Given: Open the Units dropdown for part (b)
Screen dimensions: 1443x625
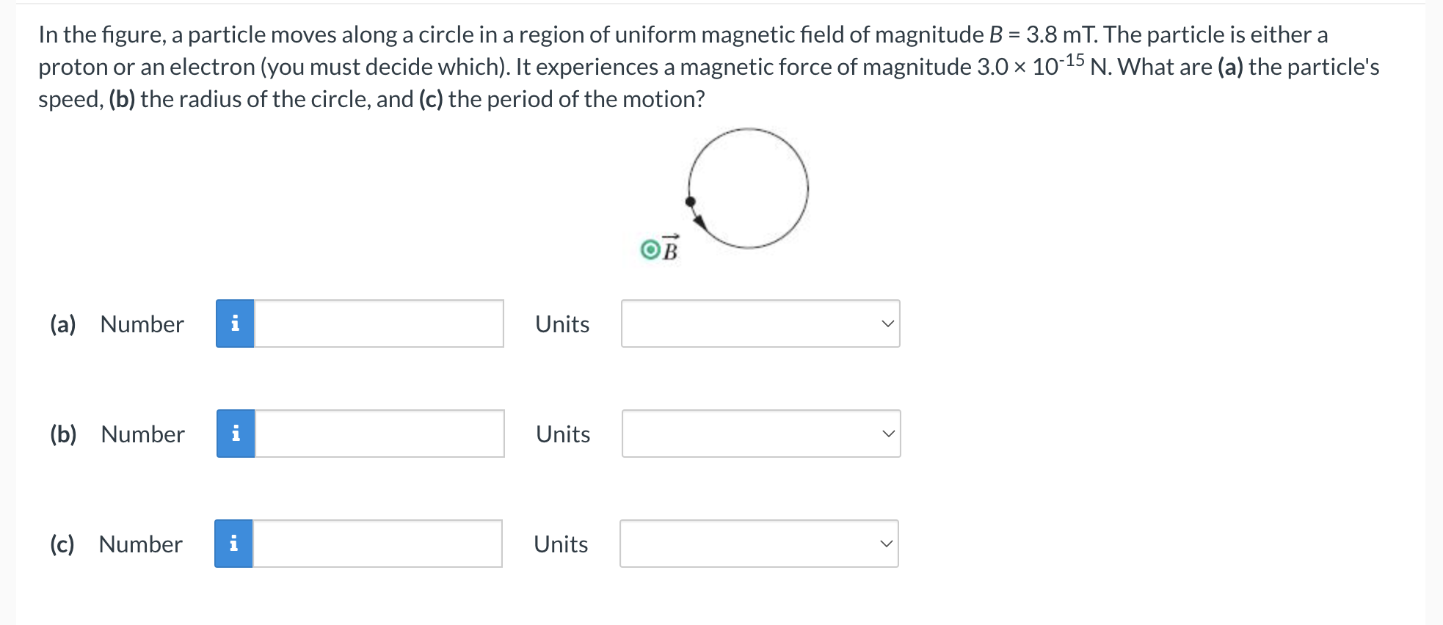Looking at the screenshot, I should (x=760, y=434).
